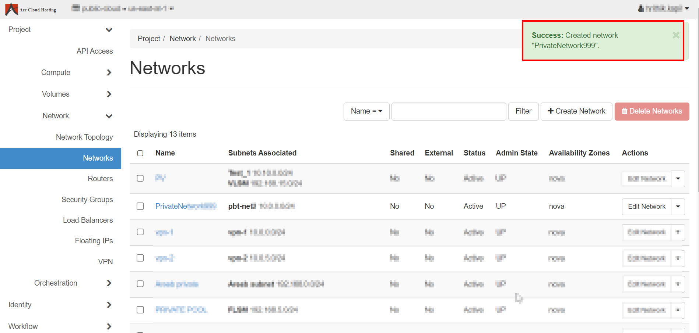The width and height of the screenshot is (699, 333).
Task: Toggle the select-all networks checkbox
Action: coord(140,153)
